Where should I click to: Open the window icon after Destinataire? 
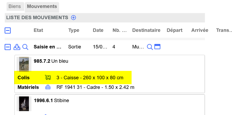(x=157, y=47)
